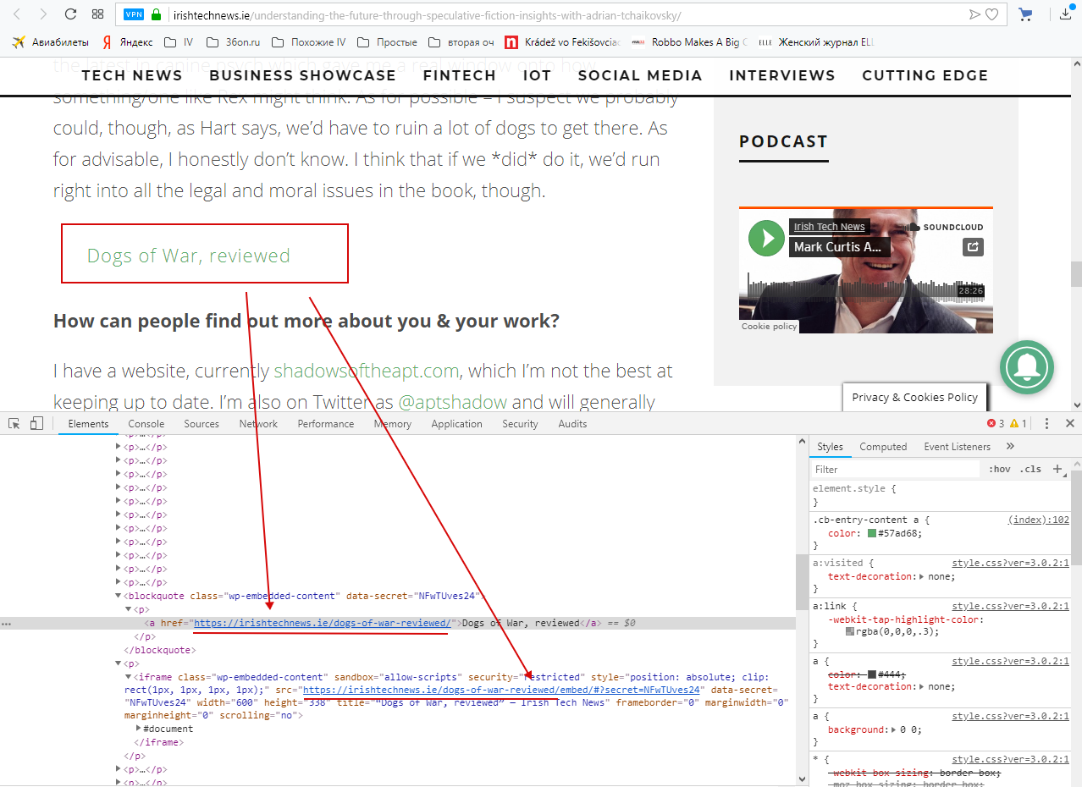Reload the current page

[x=70, y=14]
